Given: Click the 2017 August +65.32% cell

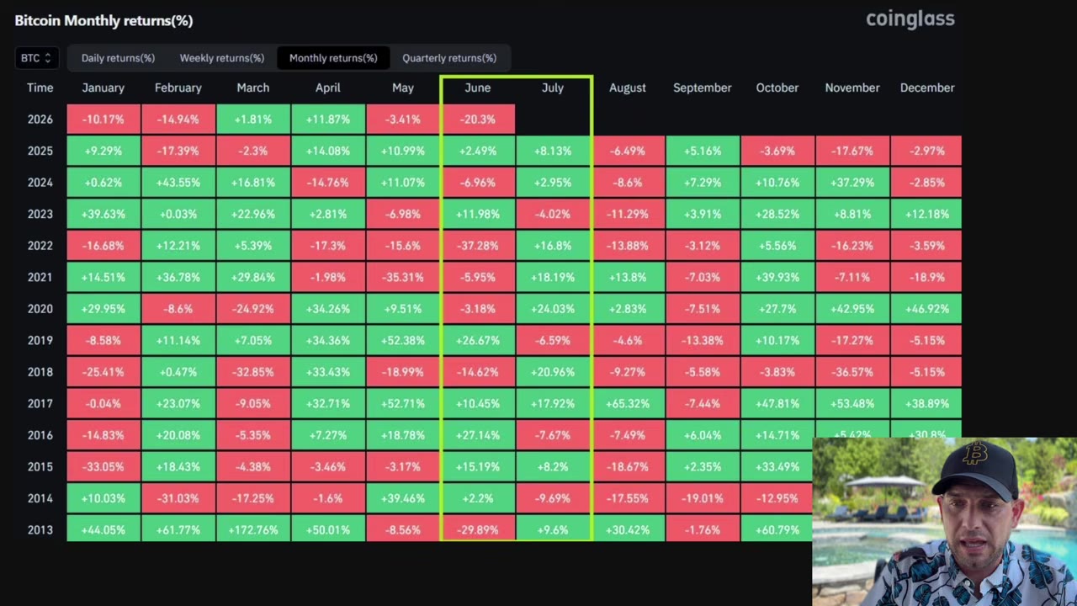Looking at the screenshot, I should click(628, 404).
